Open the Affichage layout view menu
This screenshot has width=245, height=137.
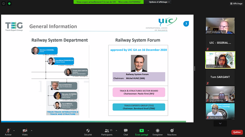pyautogui.click(x=236, y=3)
